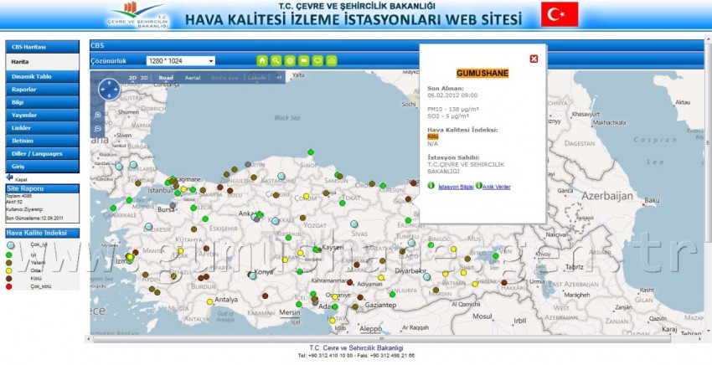The width and height of the screenshot is (712, 365).
Task: Open the CBS Haritası menu
Action: point(42,47)
